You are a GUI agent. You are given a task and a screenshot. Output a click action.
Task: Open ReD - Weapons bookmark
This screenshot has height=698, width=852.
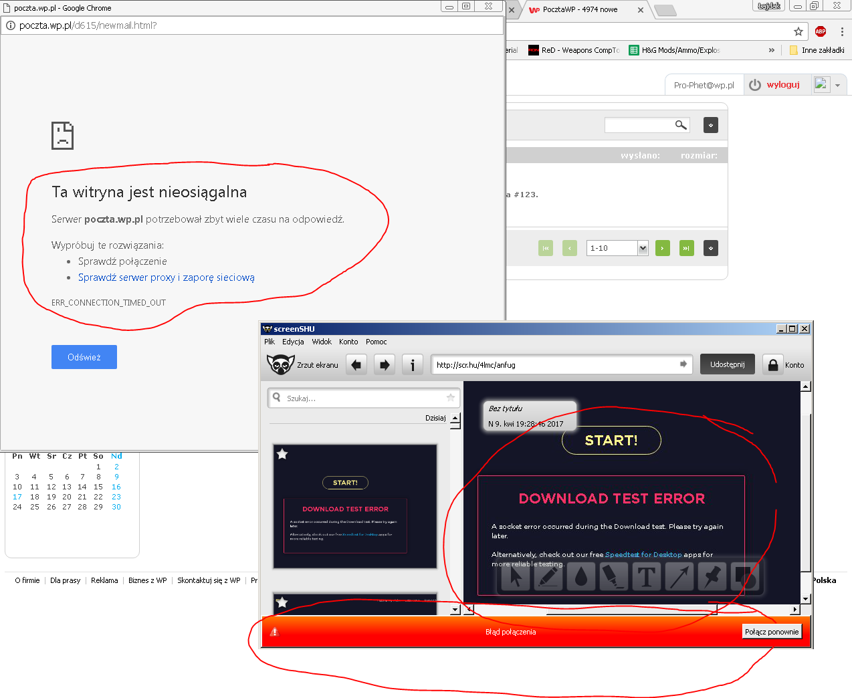[x=574, y=50]
